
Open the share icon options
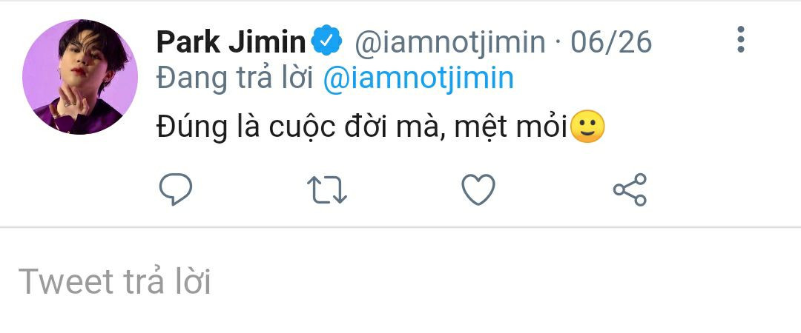point(630,189)
